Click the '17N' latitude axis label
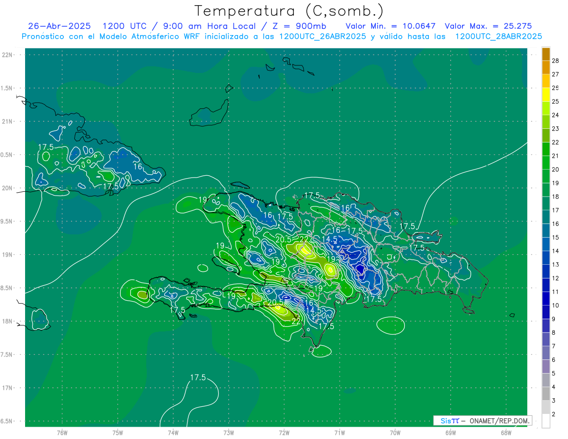Viewport: 568px width, 439px height. click(x=7, y=388)
